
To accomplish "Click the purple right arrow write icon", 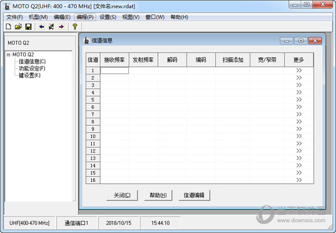I will [x=61, y=27].
